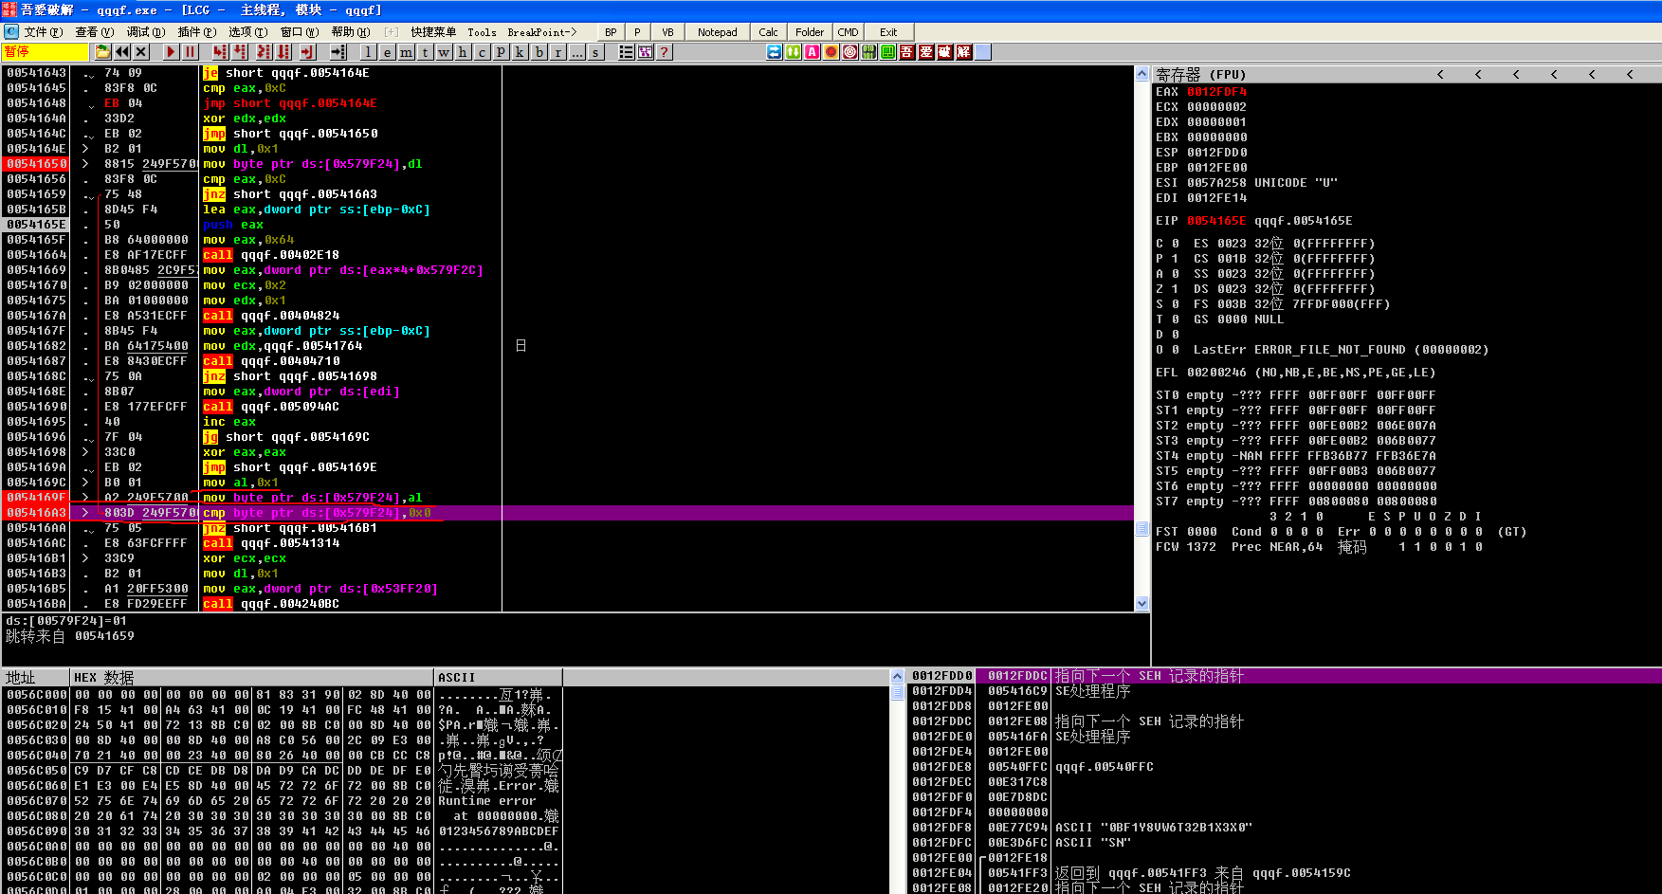Open the BreakPoint-> menu
Screen dimensions: 1662x894
(x=541, y=32)
